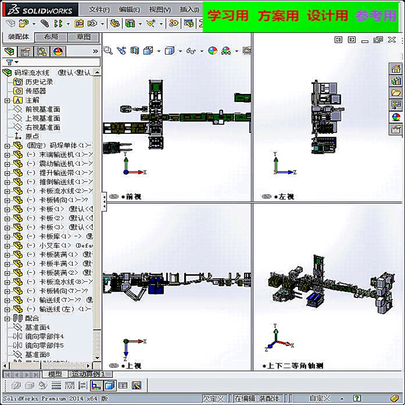Click the Edit Appearance color ball icon

point(213,50)
